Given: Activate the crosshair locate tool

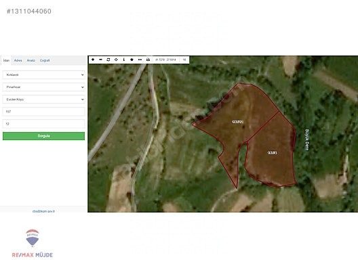Looking at the screenshot, I should pyautogui.click(x=116, y=60).
